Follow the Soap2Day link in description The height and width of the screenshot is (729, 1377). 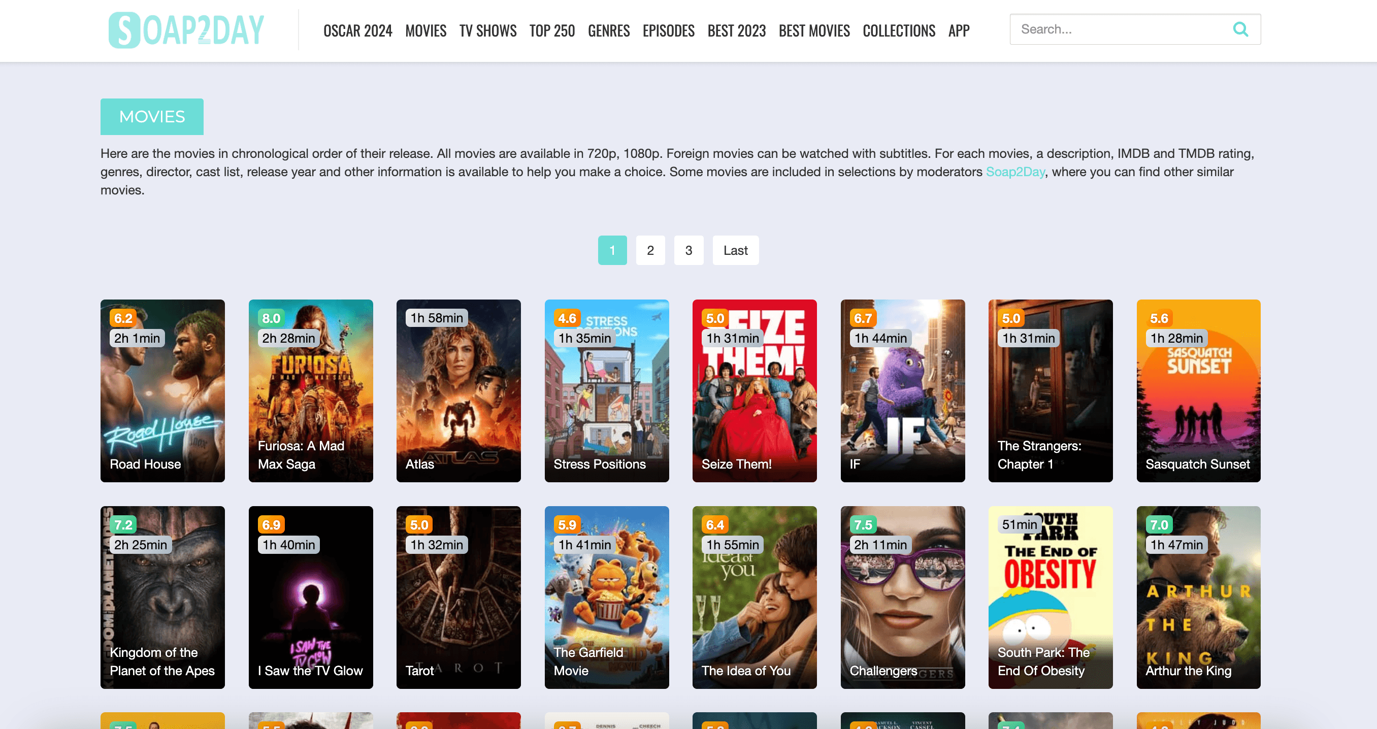1014,172
